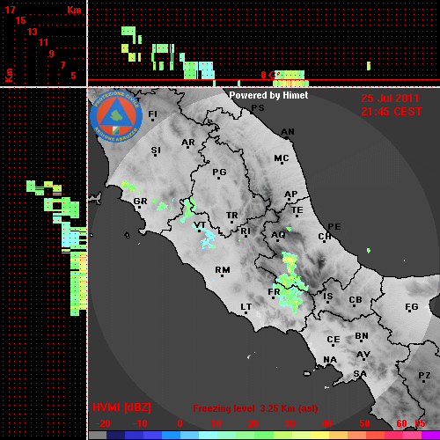Select the IS city label

[x=328, y=297]
